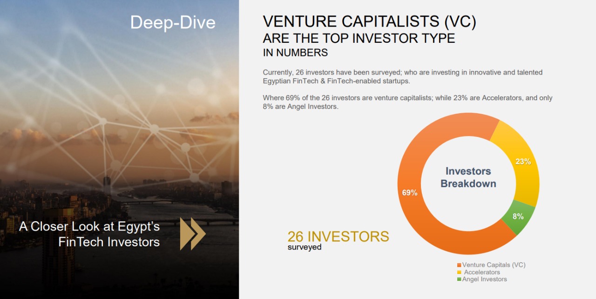Click the "ARE THE TOP INVESTOR TYPE" subtitle

pyautogui.click(x=359, y=38)
